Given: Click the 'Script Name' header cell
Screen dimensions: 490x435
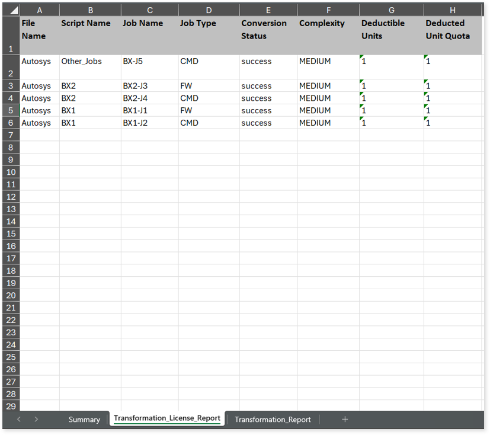Looking at the screenshot, I should point(90,36).
